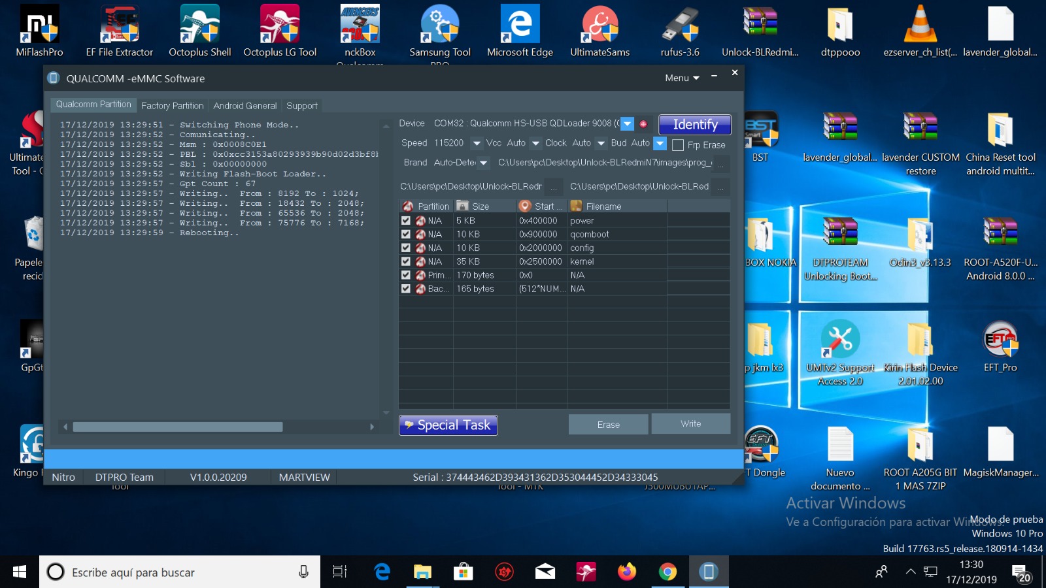Click the Special Task button
The height and width of the screenshot is (588, 1046).
point(448,425)
